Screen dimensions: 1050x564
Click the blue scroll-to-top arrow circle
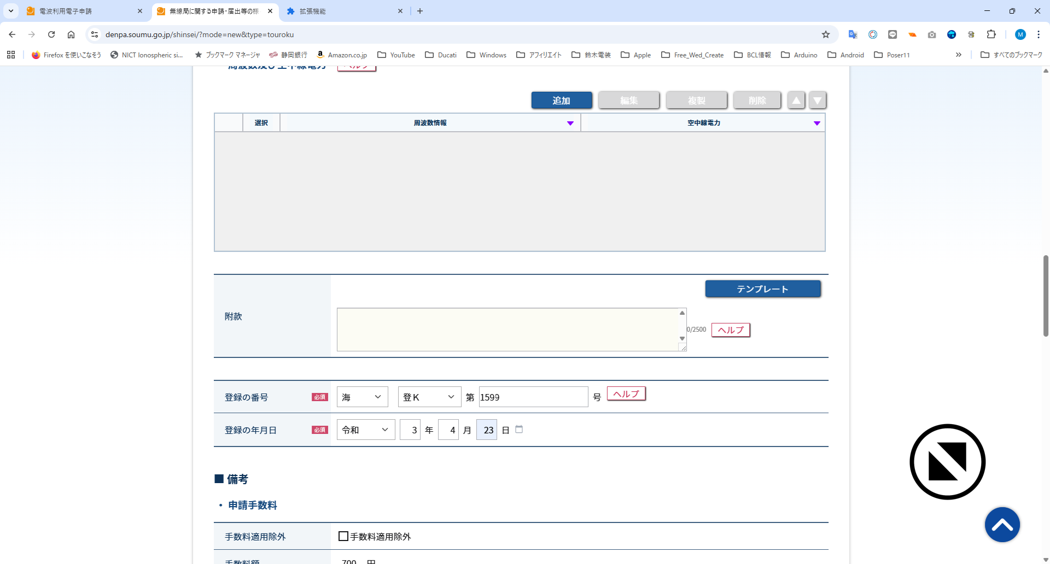(x=1002, y=525)
